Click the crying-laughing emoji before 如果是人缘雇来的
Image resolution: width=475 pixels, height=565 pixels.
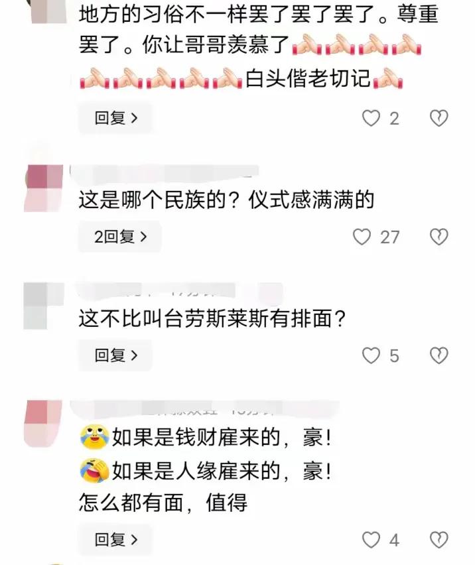pyautogui.click(x=94, y=471)
